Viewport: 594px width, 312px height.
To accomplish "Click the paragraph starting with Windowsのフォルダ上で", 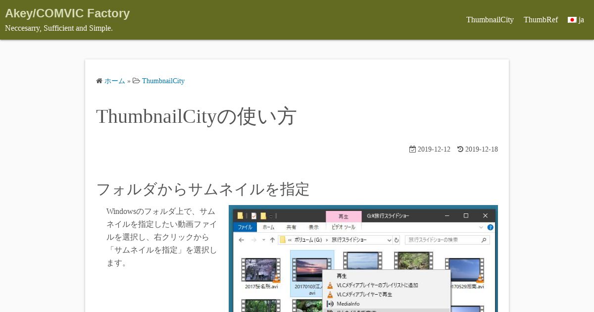I will coord(162,237).
